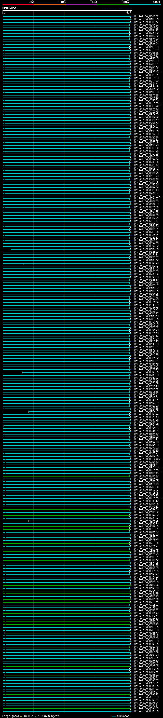Open hit UniRef100_Q1HVA0

pyautogui.click(x=146, y=36)
